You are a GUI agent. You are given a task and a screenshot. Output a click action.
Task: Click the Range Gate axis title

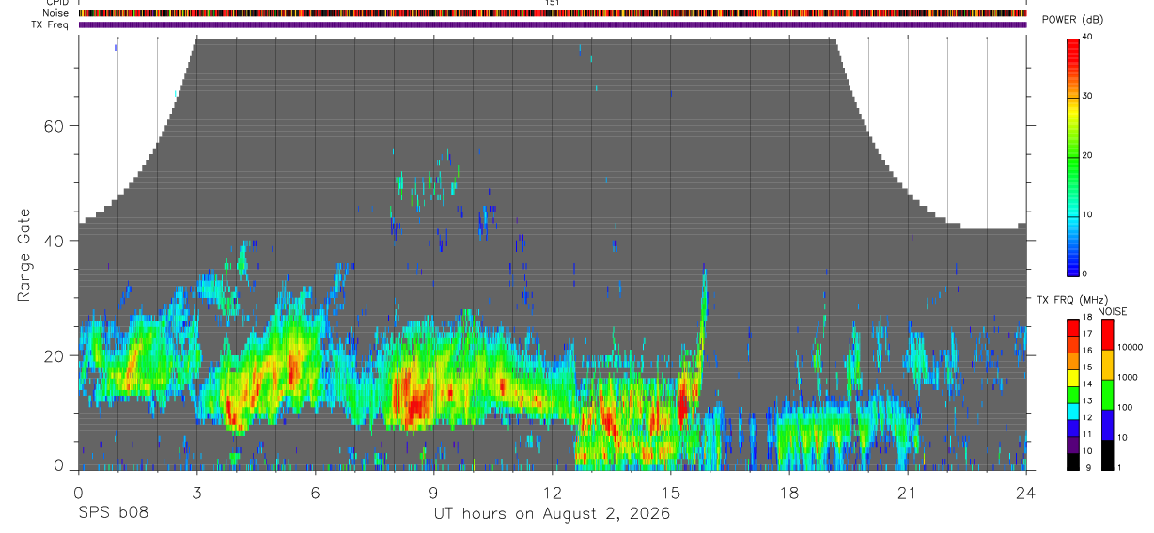pos(24,255)
